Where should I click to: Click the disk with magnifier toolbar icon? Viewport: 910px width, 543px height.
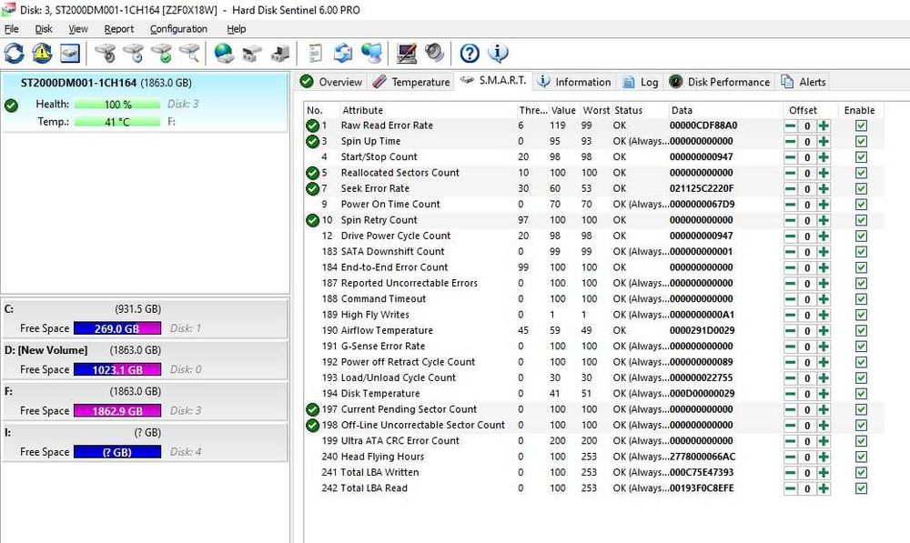pyautogui.click(x=189, y=54)
